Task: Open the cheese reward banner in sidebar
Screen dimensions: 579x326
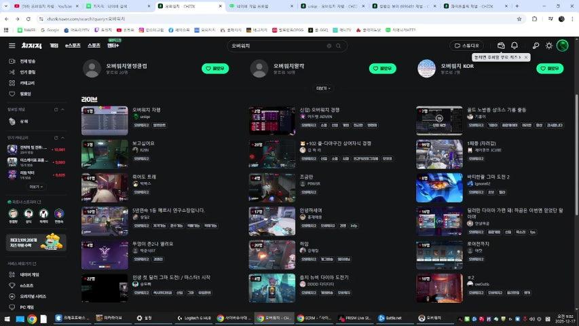Action: click(36, 242)
